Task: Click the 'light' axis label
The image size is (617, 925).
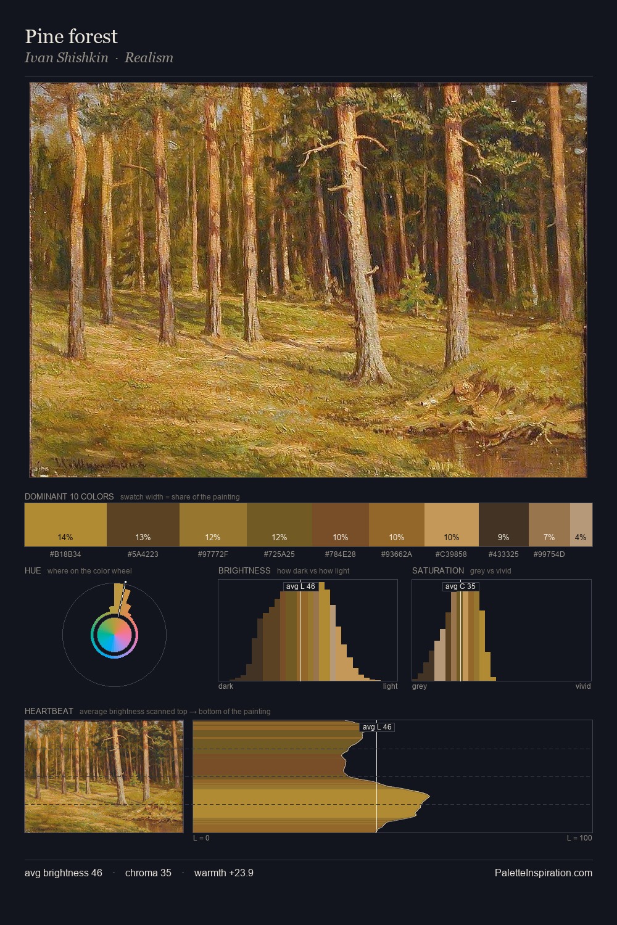Action: [391, 686]
